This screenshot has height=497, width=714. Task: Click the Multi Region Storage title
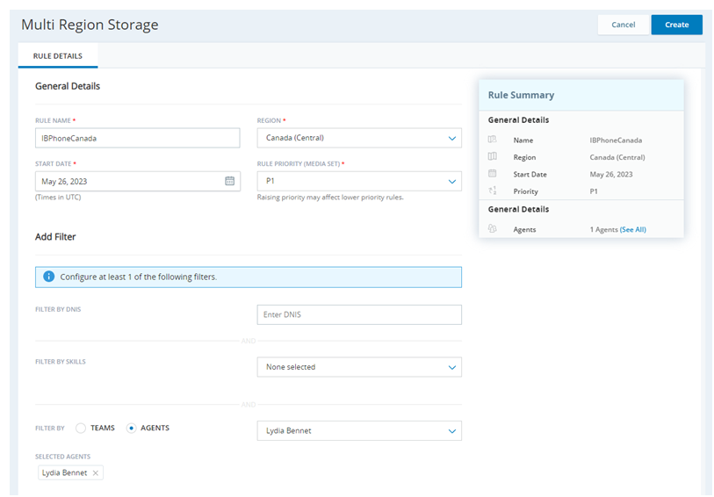coord(90,25)
